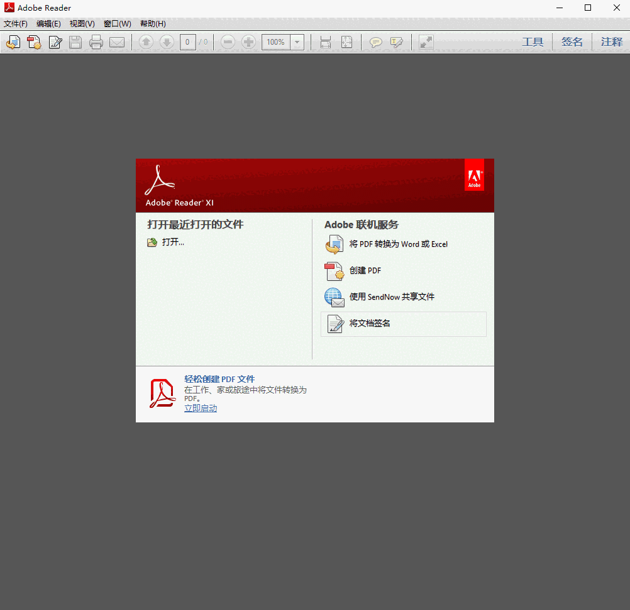Click the Save file icon
This screenshot has height=610, width=630.
coord(75,42)
